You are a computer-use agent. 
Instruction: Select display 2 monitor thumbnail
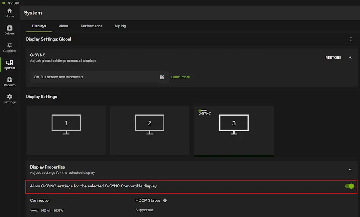[149, 130]
